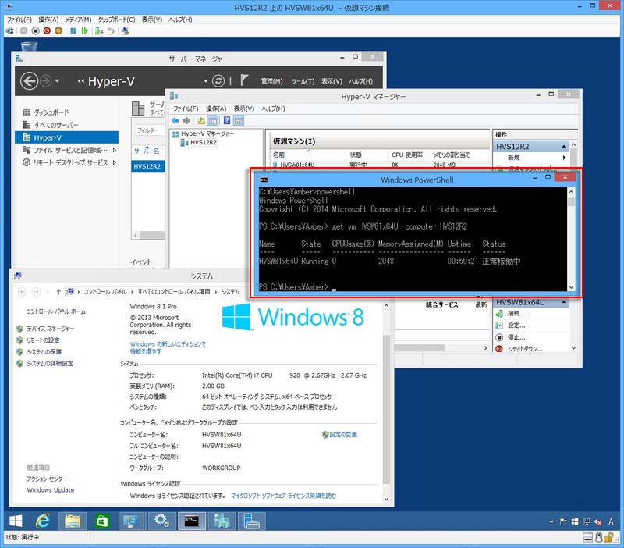This screenshot has width=624, height=548.
Task: Click the Back arrow in Hyper-V Manager toolbar
Action: 175,120
